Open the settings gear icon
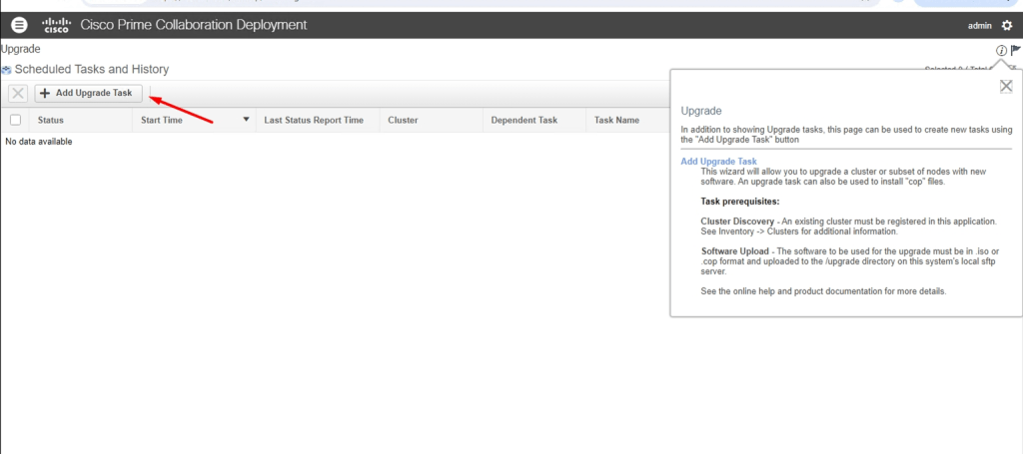The width and height of the screenshot is (1023, 454). pos(1007,25)
